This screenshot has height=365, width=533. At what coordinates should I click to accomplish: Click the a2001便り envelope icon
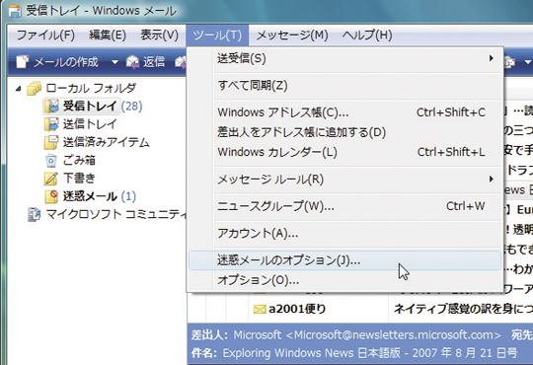coord(260,309)
